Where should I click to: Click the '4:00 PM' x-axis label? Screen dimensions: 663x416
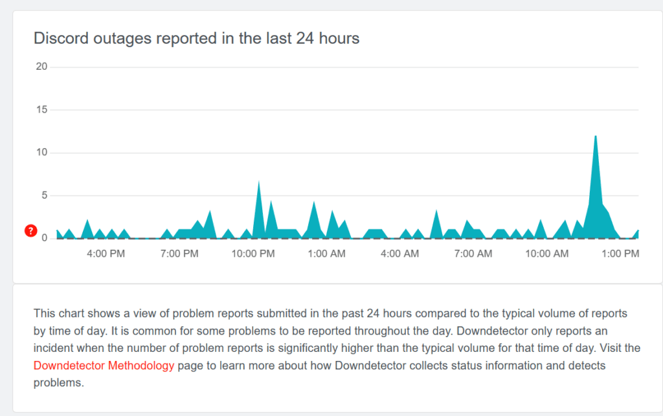point(106,254)
